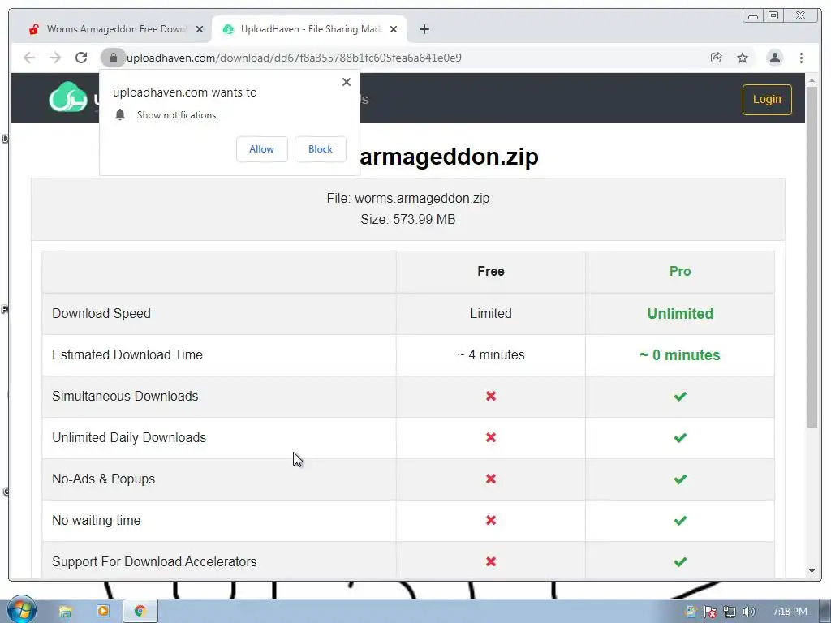Viewport: 831px width, 623px height.
Task: Click Chrome icon in the taskbar
Action: [140, 612]
